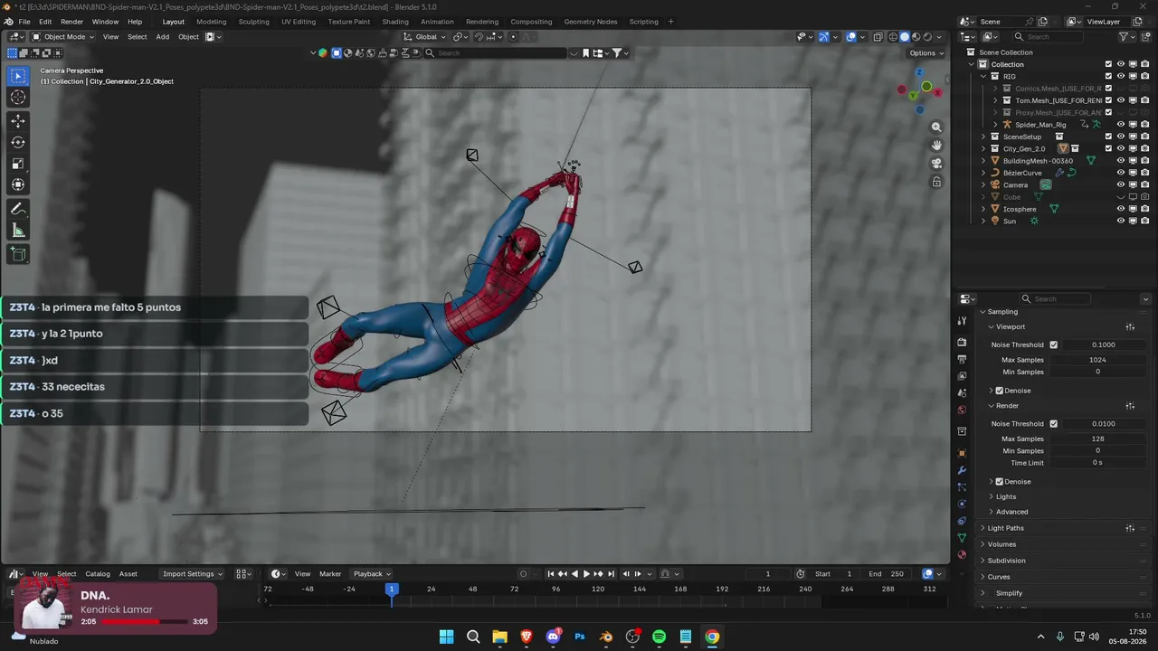Open the View Layer properties tab
1158x651 pixels.
pos(962,376)
